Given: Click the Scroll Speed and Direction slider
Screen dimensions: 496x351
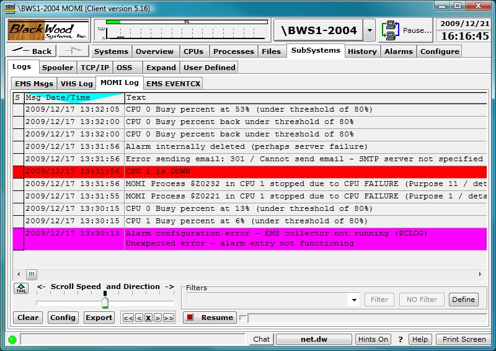Looking at the screenshot, I should pyautogui.click(x=105, y=301).
